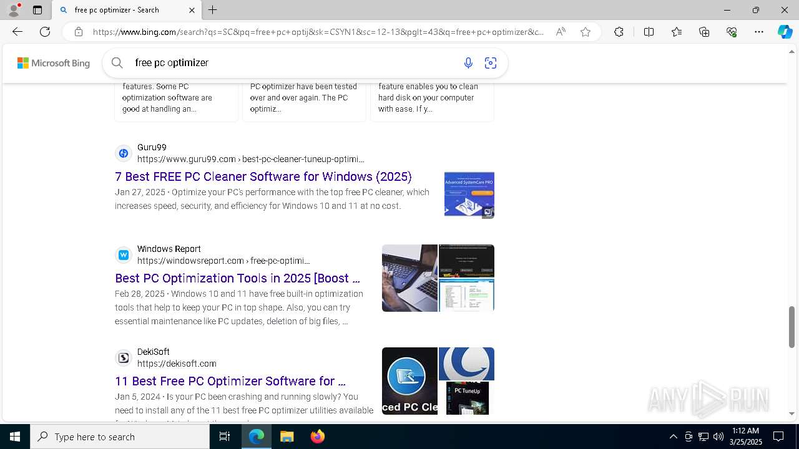Image resolution: width=799 pixels, height=449 pixels.
Task: Select the Edge taskbar icon
Action: pyautogui.click(x=257, y=437)
